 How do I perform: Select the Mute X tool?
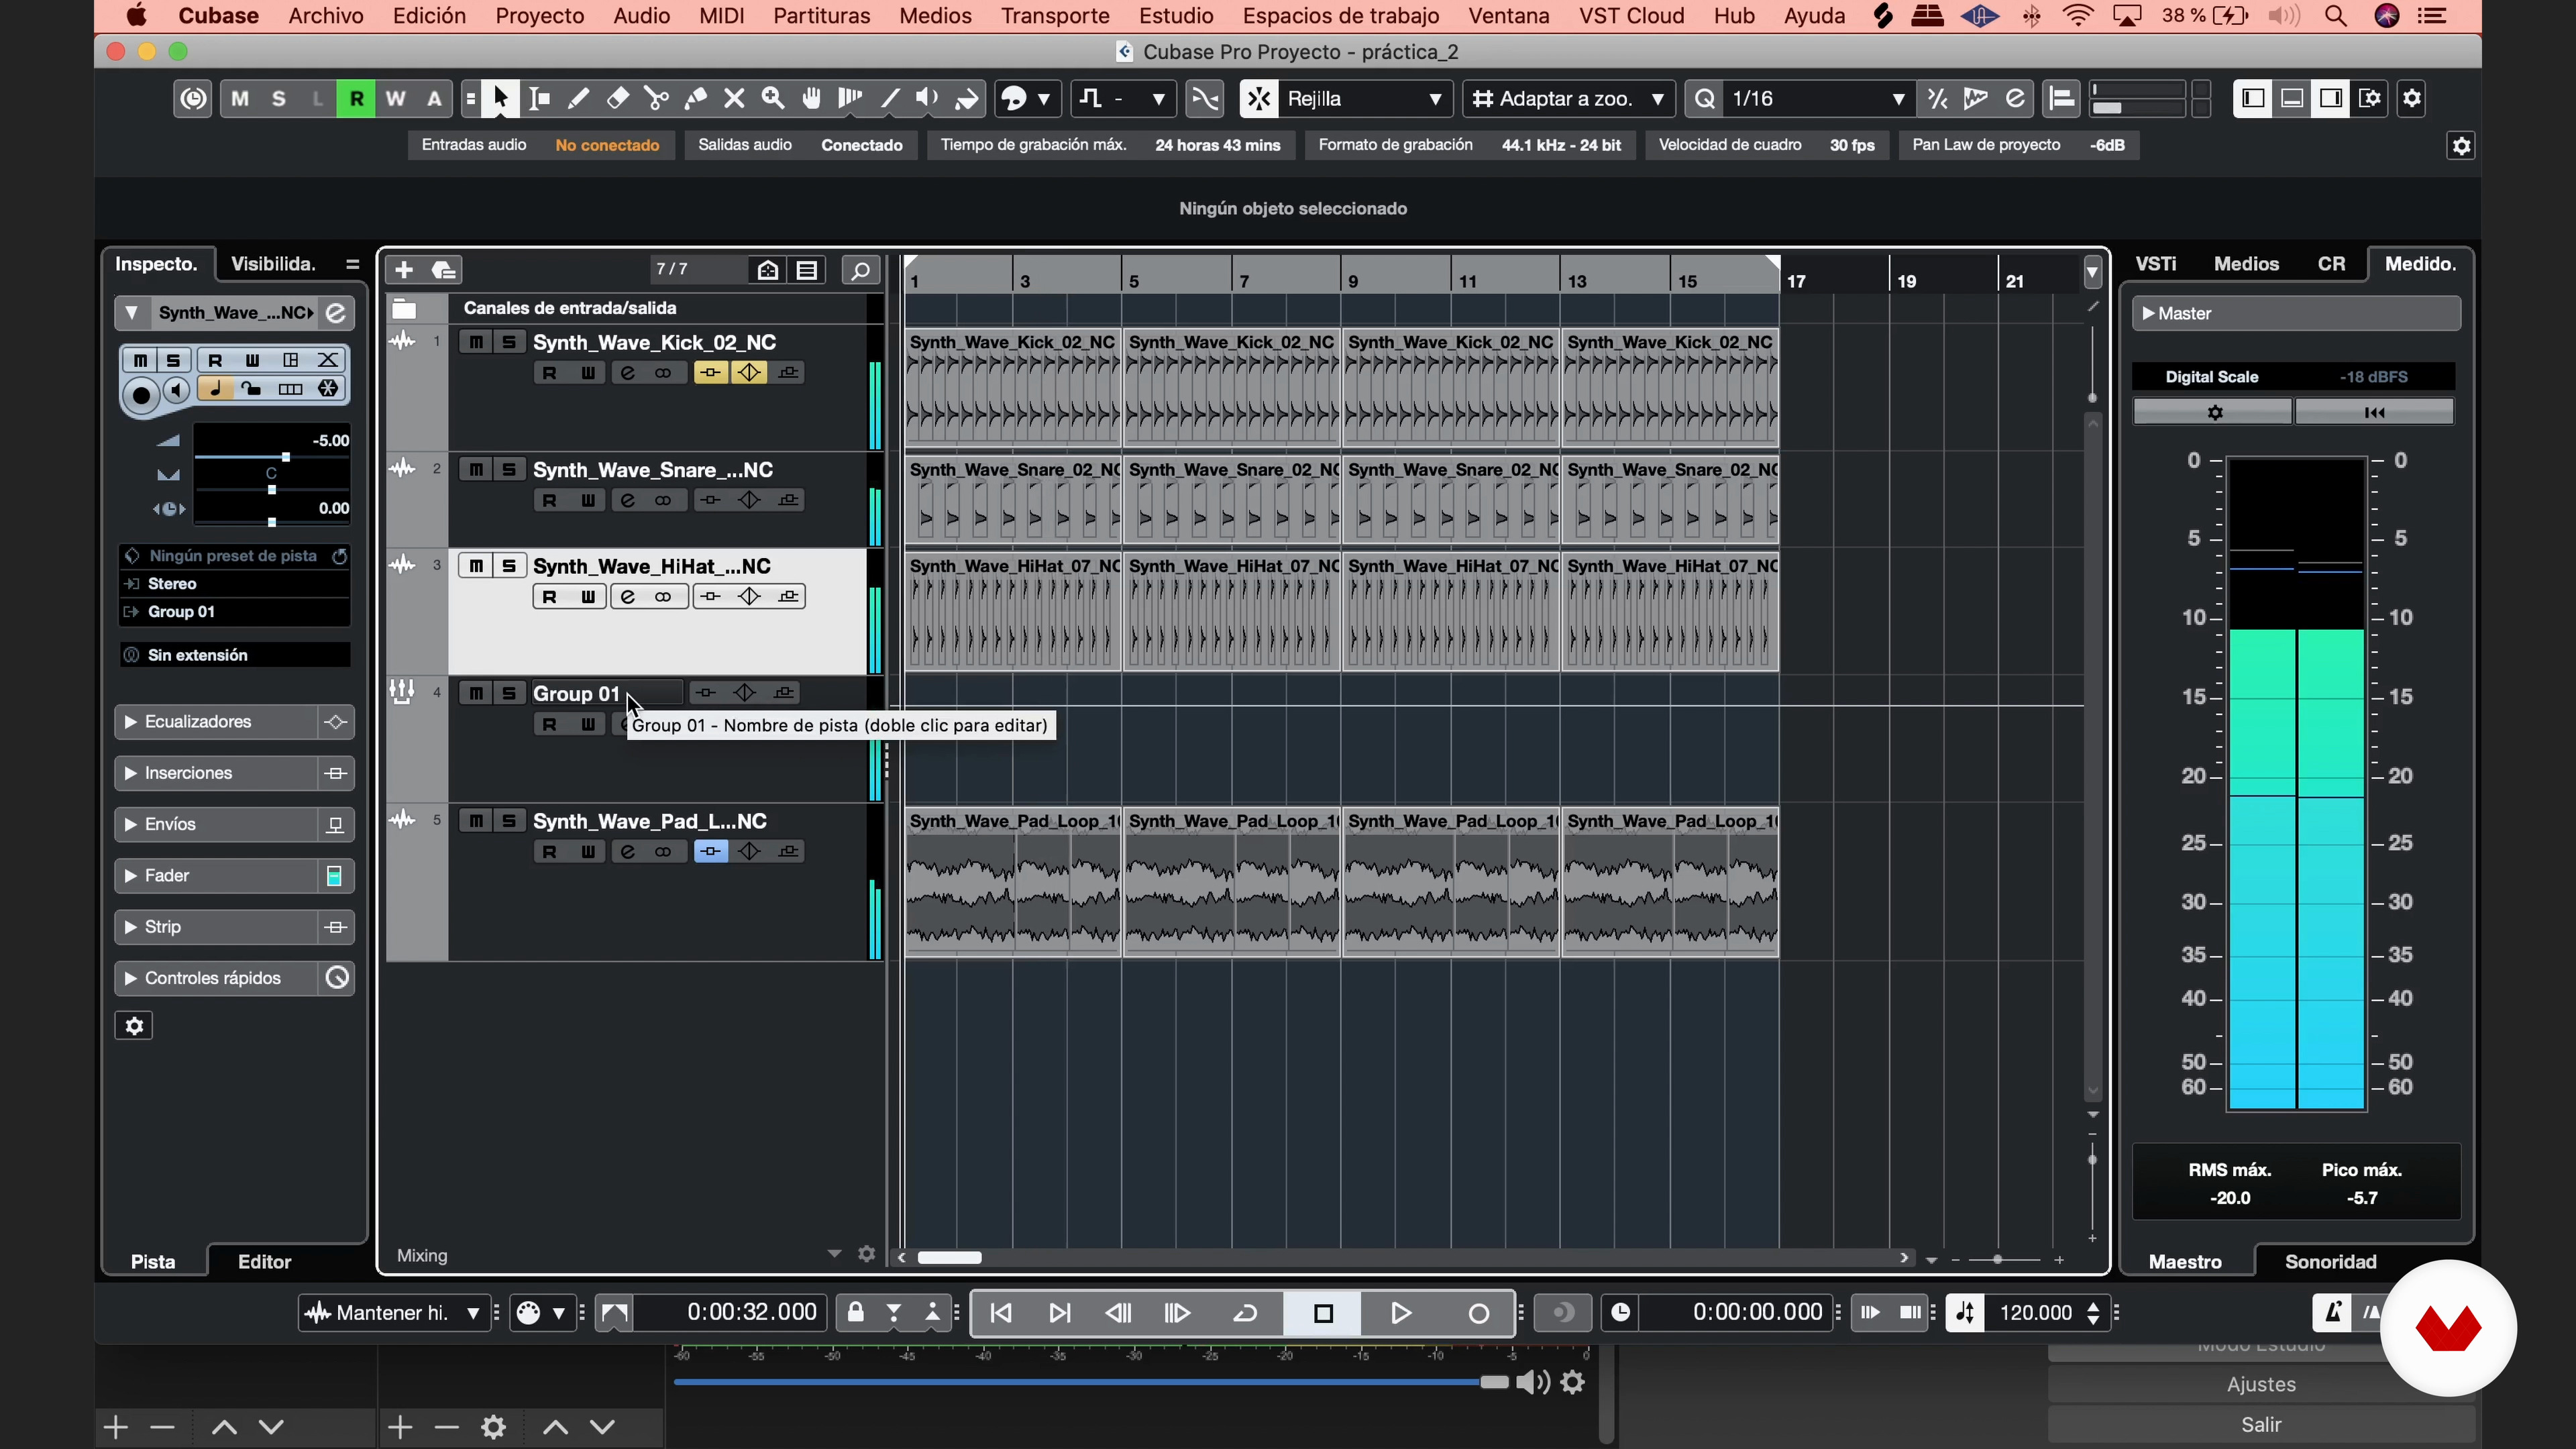734,98
